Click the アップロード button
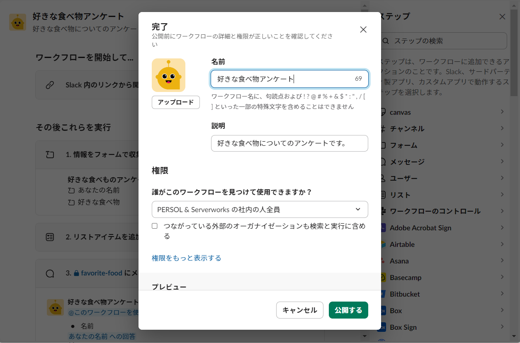The width and height of the screenshot is (520, 343). pyautogui.click(x=176, y=102)
